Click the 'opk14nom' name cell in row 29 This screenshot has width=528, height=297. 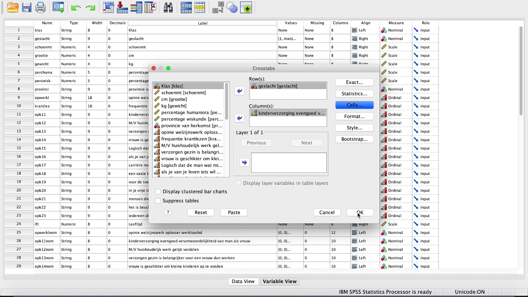(47, 266)
